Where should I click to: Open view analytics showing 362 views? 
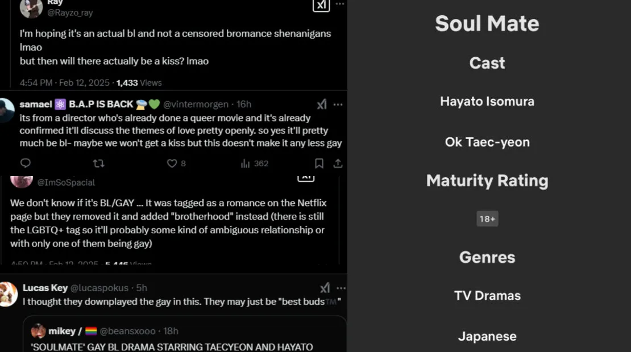(x=254, y=164)
